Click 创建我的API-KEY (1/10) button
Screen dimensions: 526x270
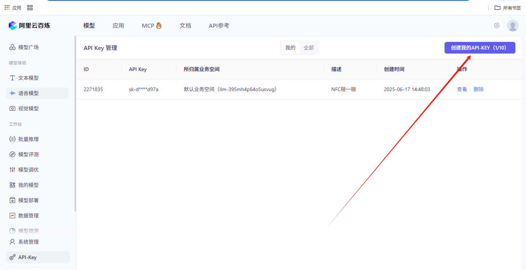pyautogui.click(x=480, y=48)
